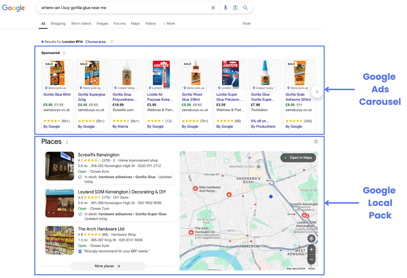Start voice search with the microphone icon
407x278 pixels.
pos(226,8)
